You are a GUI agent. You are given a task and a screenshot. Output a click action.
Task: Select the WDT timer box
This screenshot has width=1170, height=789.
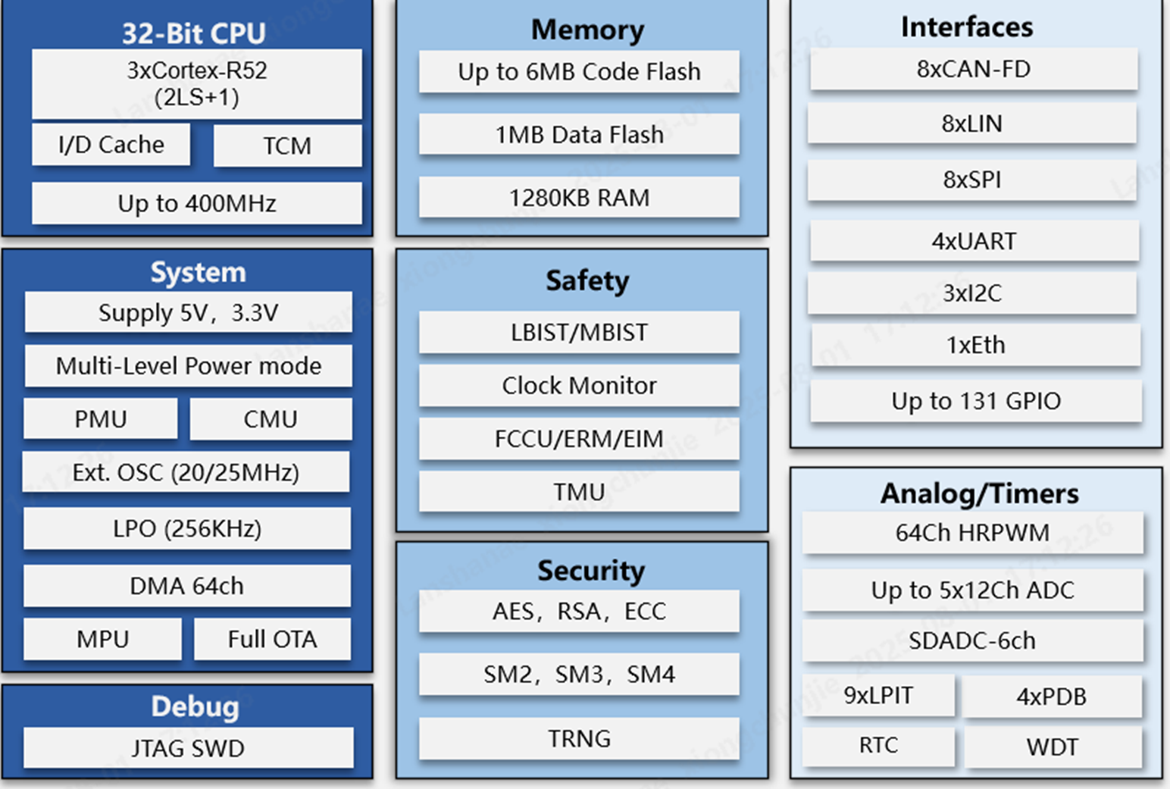point(1052,747)
